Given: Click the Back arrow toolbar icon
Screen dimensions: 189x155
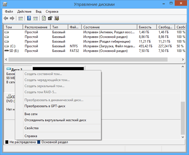Looking at the screenshot, I should pos(6,18).
